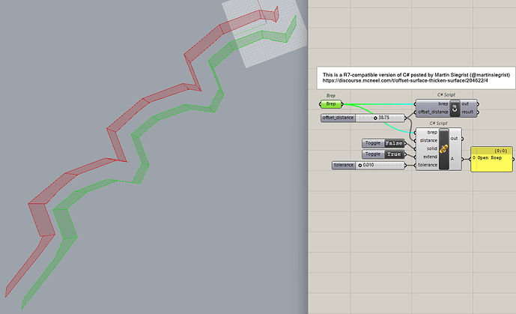
Task: Click the 'out' output of lower script
Action: (454, 139)
